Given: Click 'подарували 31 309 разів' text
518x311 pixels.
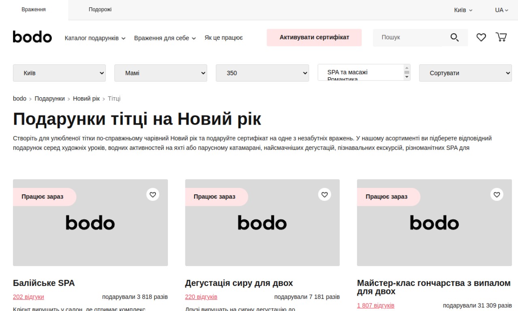Looking at the screenshot, I should click(477, 305).
